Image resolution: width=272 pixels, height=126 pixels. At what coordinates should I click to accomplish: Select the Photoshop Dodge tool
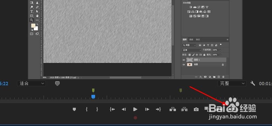tap(32, 7)
